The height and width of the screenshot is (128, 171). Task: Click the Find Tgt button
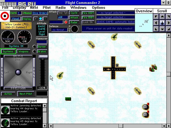pos(63,13)
